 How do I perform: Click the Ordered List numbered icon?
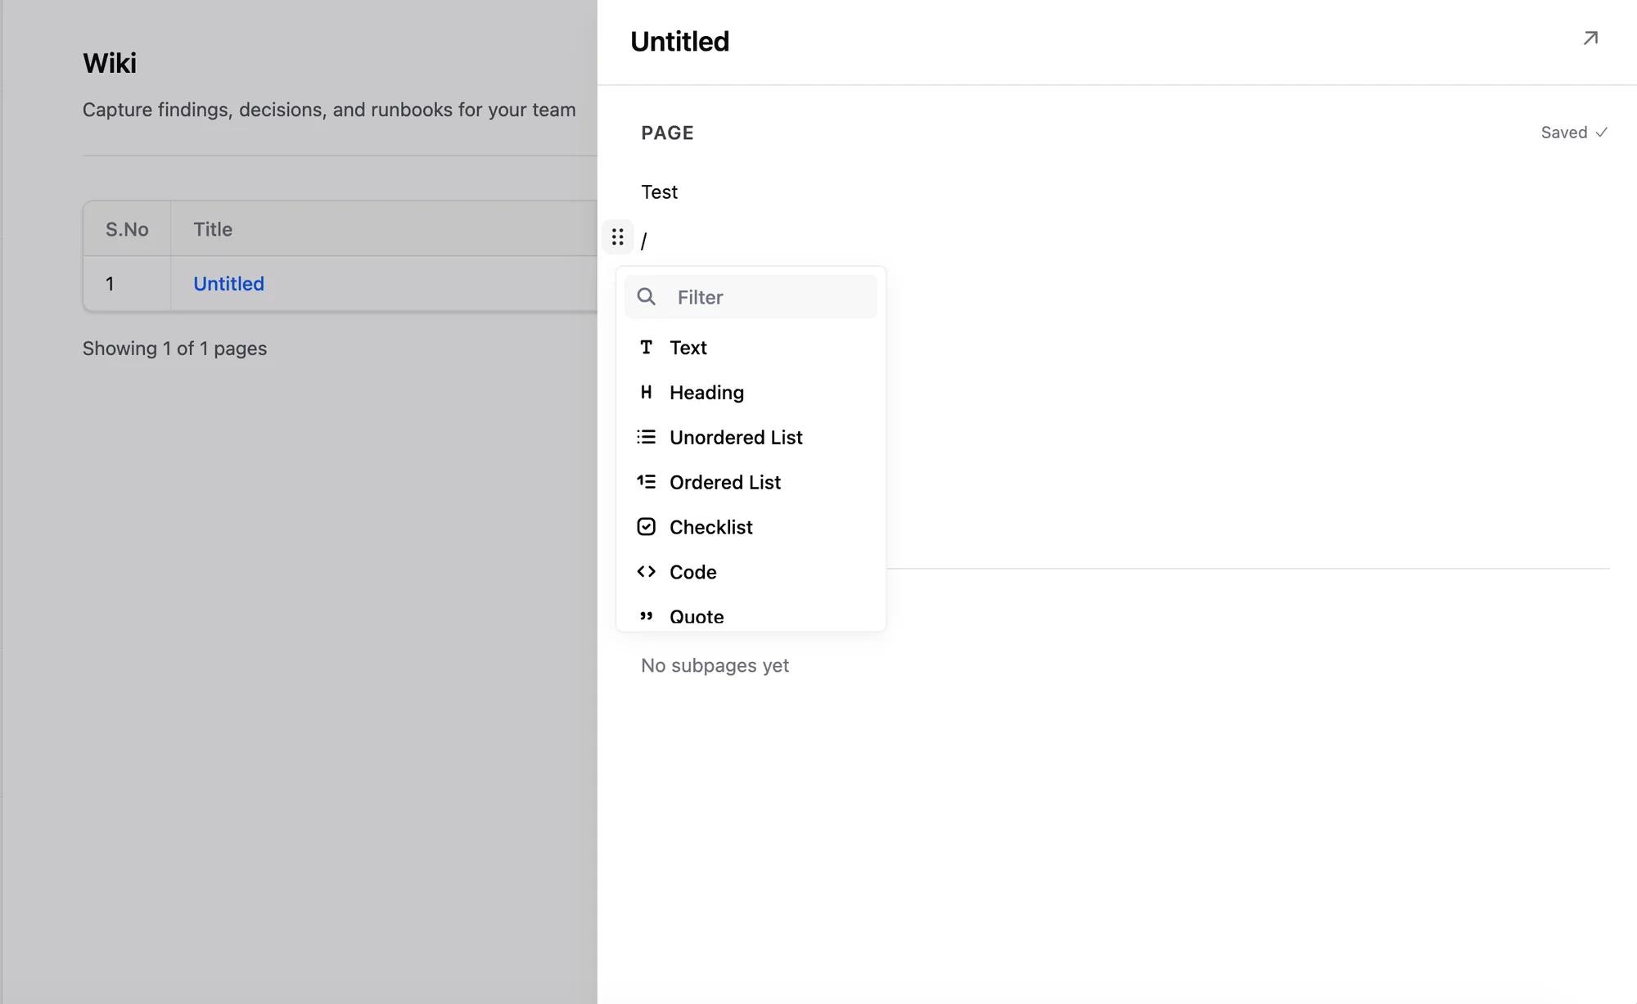click(646, 482)
